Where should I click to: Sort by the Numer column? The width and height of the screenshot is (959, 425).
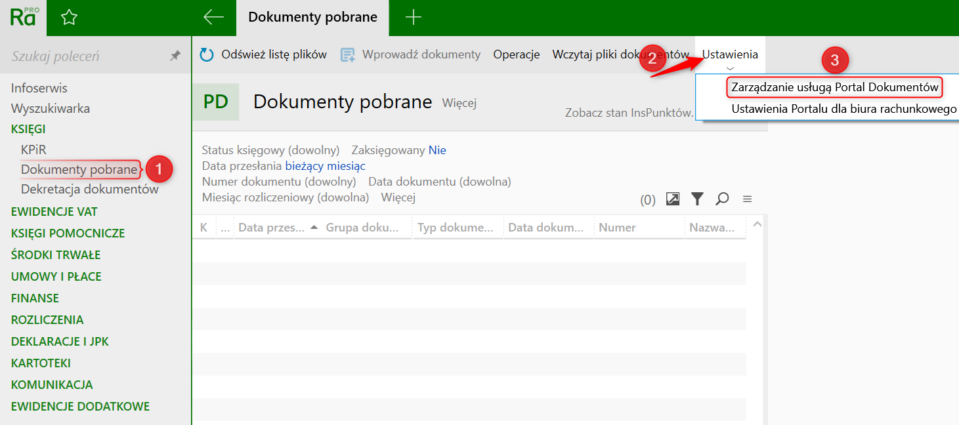click(639, 228)
